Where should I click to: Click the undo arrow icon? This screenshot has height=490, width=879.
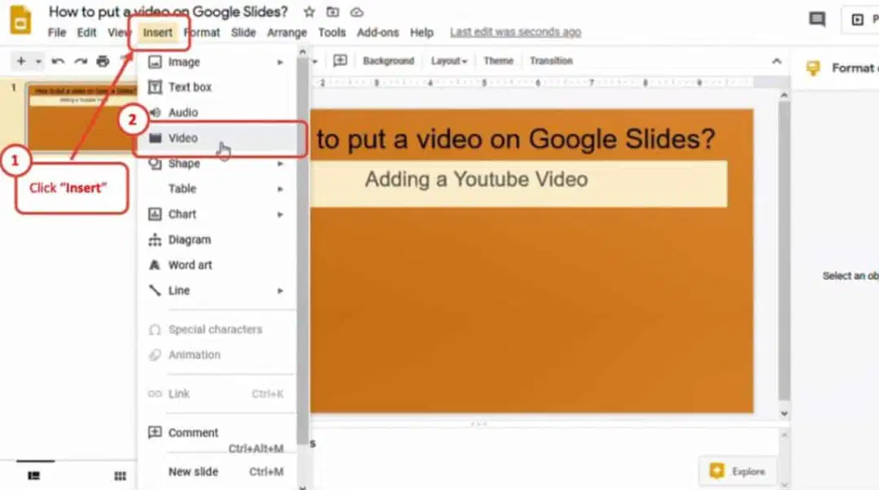pos(59,61)
